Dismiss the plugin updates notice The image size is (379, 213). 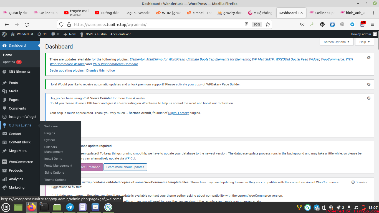tap(369, 58)
